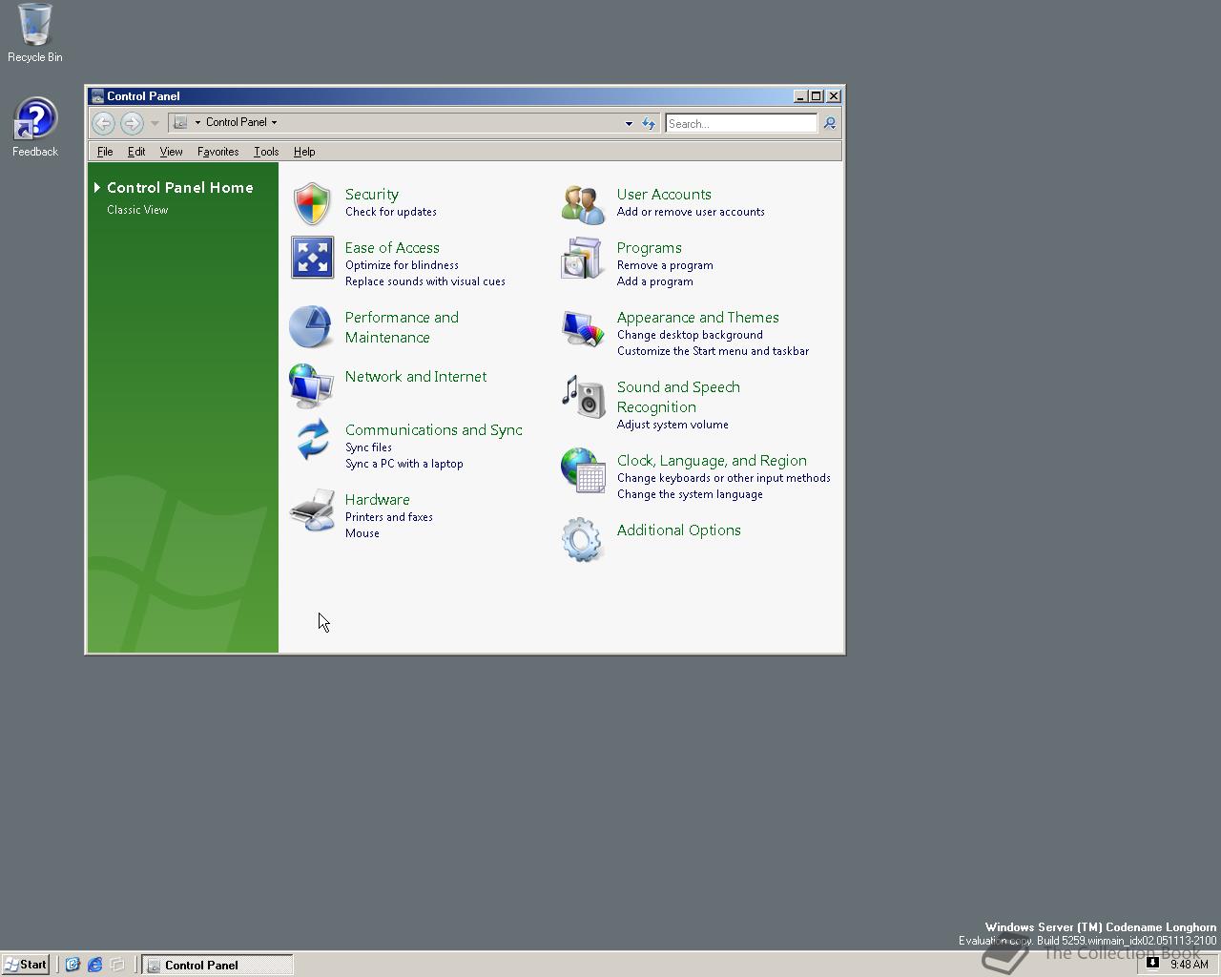Expand the dropdown arrow after Control Panel breadcrumb
Screen dimensions: 1221x977
274,122
